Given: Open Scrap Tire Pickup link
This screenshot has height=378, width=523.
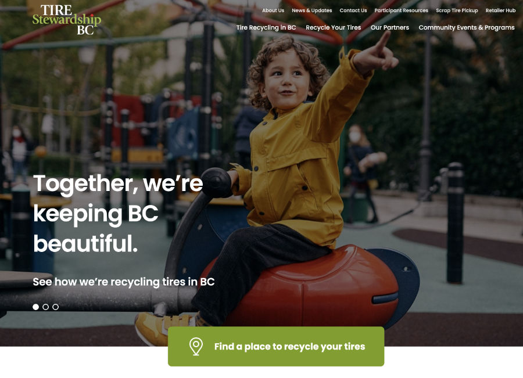Looking at the screenshot, I should tap(457, 10).
